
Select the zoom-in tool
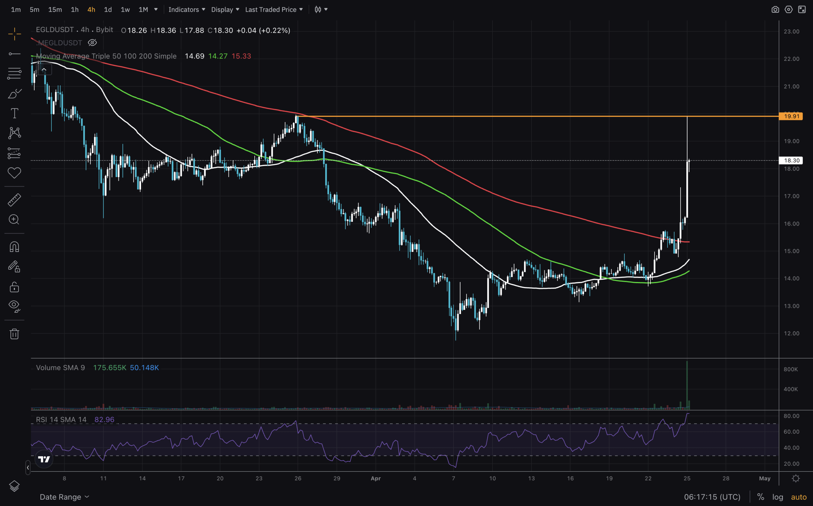click(x=14, y=219)
